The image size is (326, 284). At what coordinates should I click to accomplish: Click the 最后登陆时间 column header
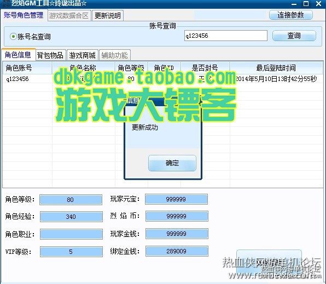coord(276,68)
